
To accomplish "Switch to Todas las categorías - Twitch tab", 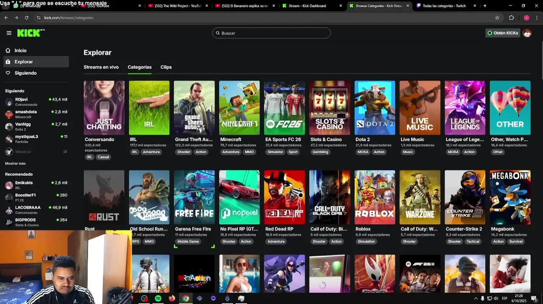I will 446,6.
